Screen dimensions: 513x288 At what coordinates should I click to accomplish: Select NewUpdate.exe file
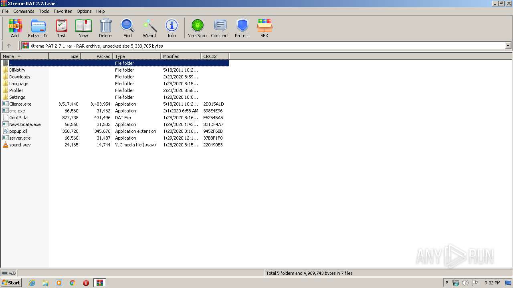pyautogui.click(x=25, y=124)
